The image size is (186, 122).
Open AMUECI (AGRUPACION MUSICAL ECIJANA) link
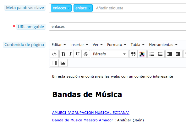coord(91,113)
